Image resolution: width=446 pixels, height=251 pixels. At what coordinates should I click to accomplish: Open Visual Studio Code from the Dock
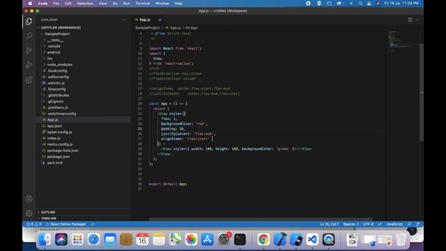(312, 239)
